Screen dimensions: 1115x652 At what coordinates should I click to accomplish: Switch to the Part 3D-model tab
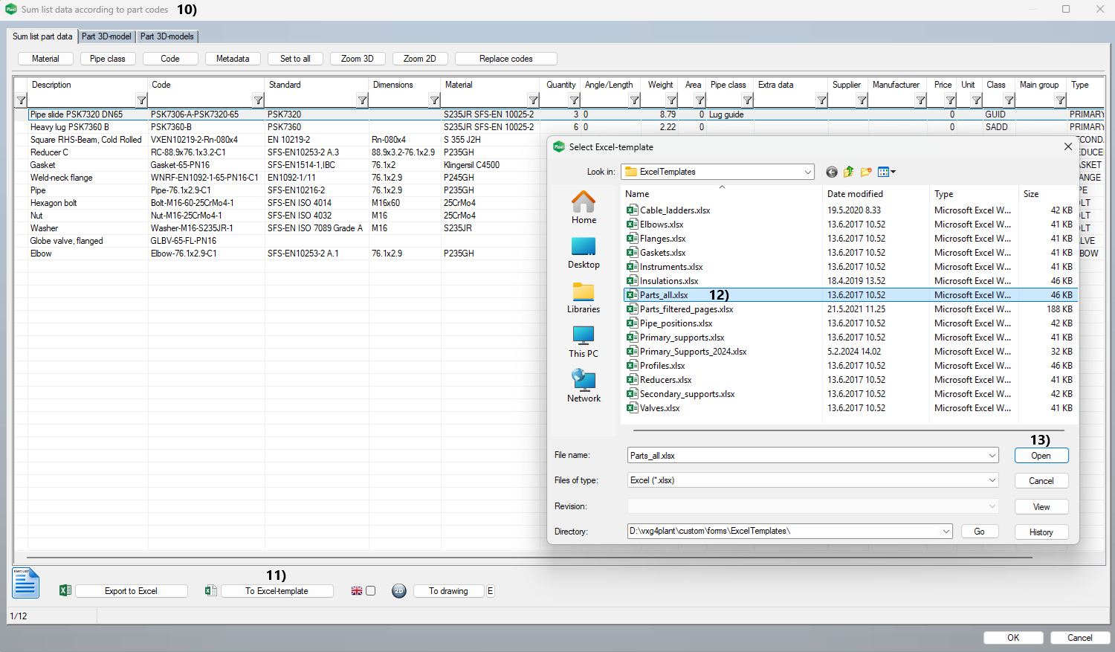106,36
